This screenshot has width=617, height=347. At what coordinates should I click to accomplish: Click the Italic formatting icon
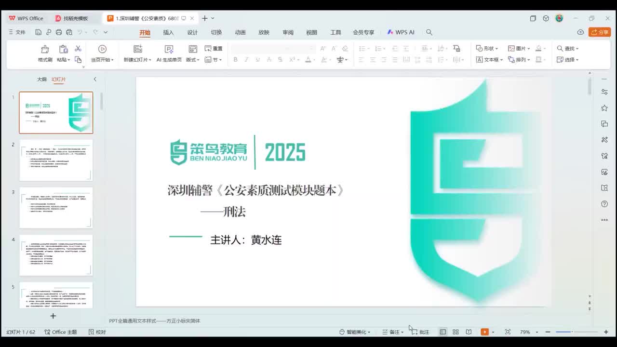[x=246, y=60]
